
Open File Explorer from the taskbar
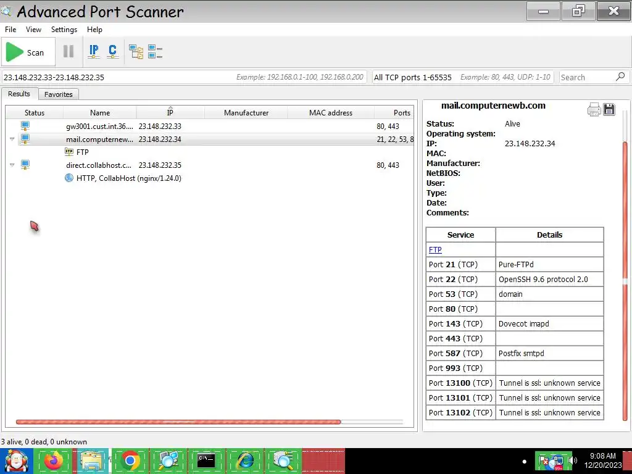tap(91, 460)
